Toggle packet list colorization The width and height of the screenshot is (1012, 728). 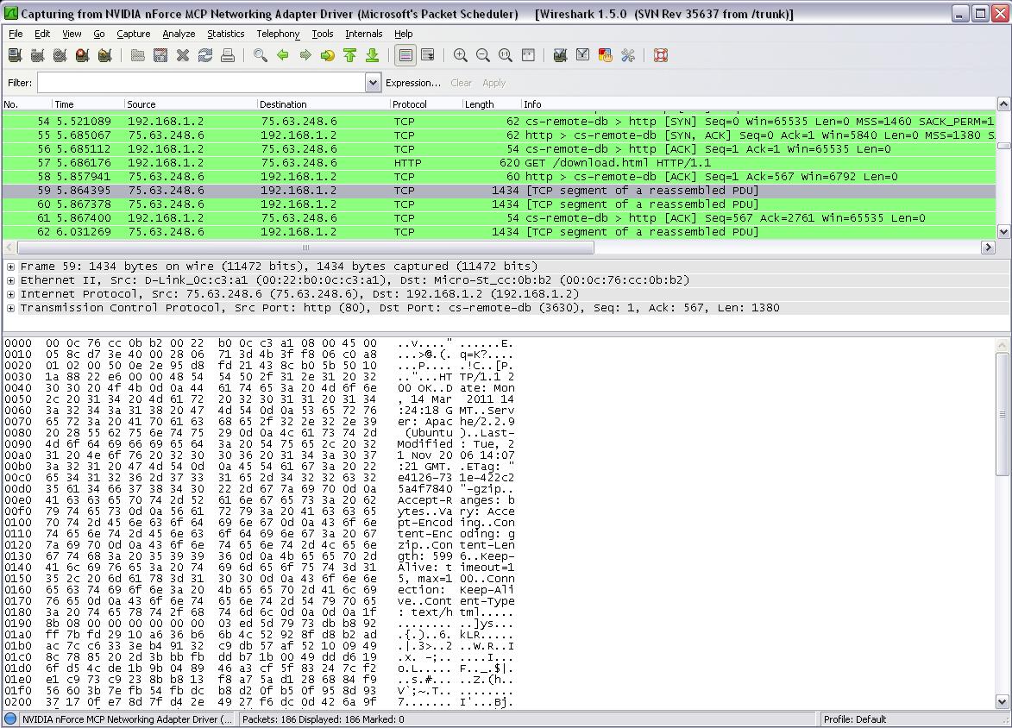(404, 54)
